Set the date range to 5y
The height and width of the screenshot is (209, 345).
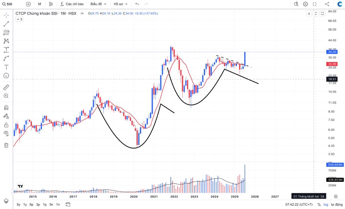18,205
